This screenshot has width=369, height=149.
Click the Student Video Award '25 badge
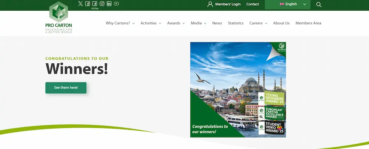point(272,128)
